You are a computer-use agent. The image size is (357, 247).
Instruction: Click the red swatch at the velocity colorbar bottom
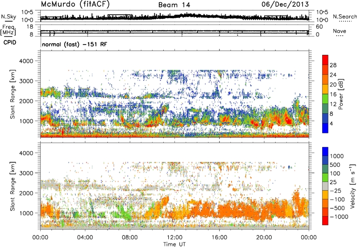tap(325, 221)
